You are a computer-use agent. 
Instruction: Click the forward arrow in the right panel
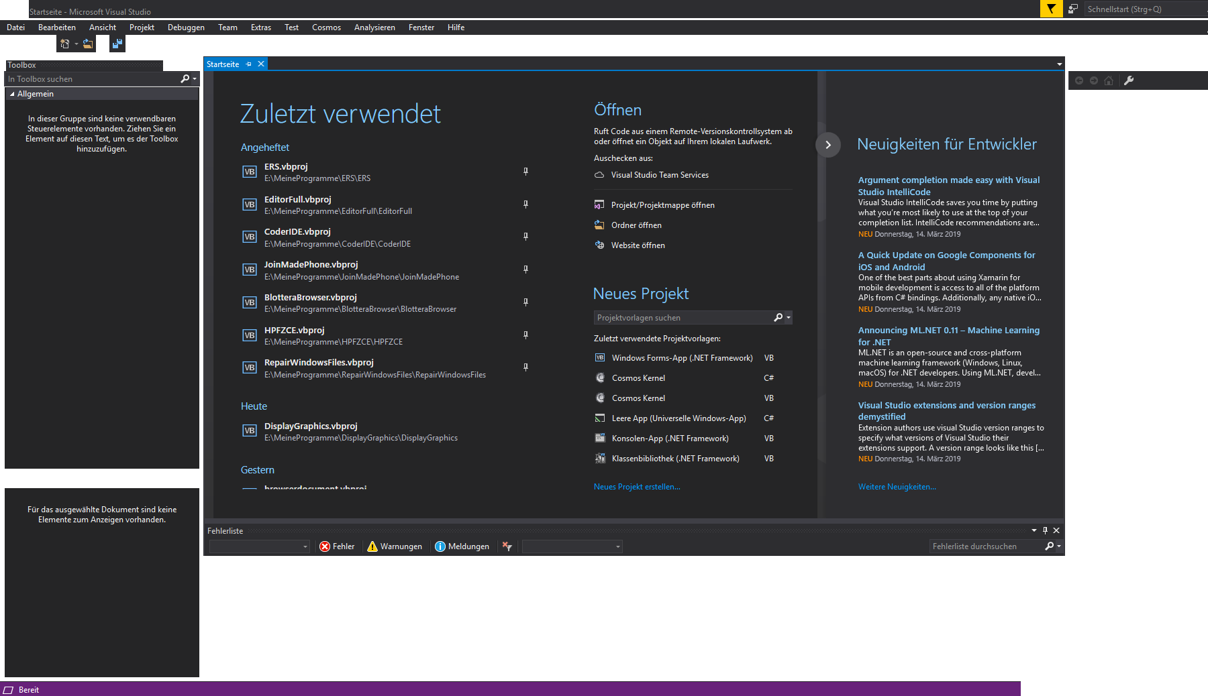(1094, 80)
